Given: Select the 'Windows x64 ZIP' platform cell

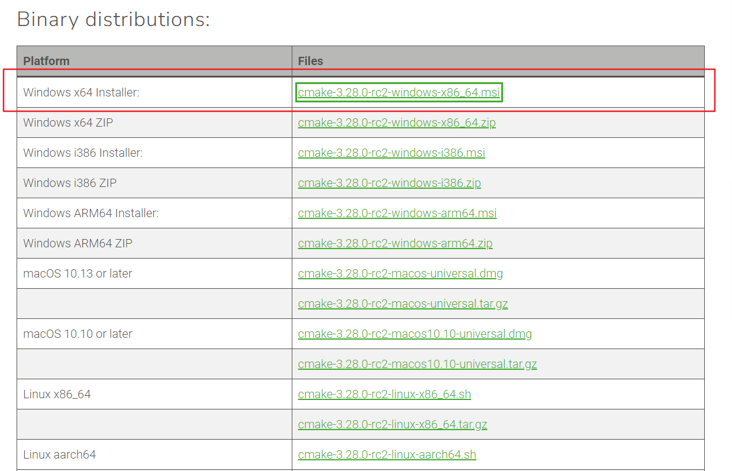Looking at the screenshot, I should coord(154,122).
